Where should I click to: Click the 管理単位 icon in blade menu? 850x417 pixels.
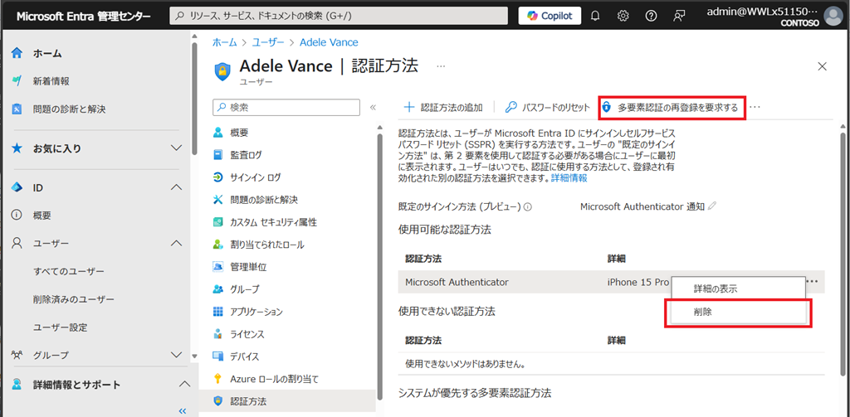click(218, 267)
